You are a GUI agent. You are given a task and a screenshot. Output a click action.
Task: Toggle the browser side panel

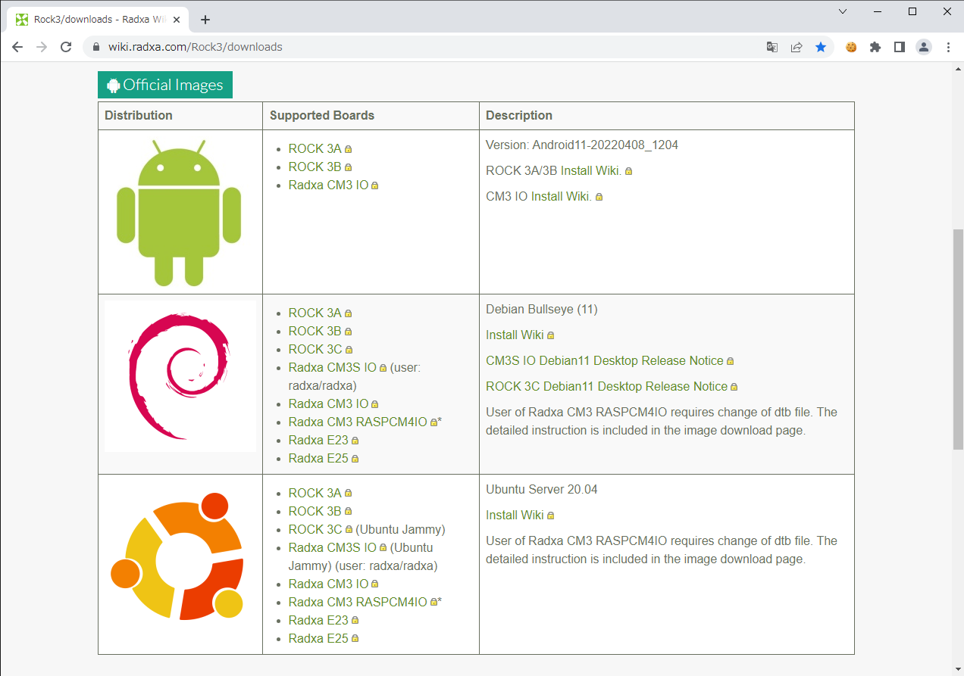[900, 47]
